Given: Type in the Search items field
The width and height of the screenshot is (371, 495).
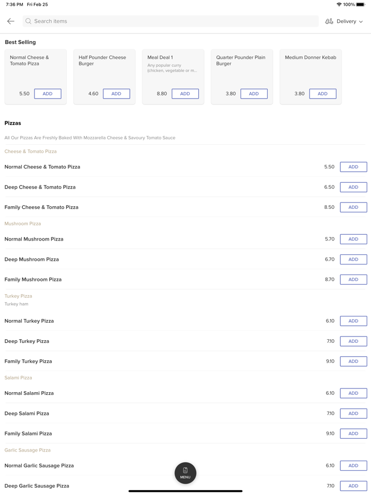Looking at the screenshot, I should coord(170,21).
